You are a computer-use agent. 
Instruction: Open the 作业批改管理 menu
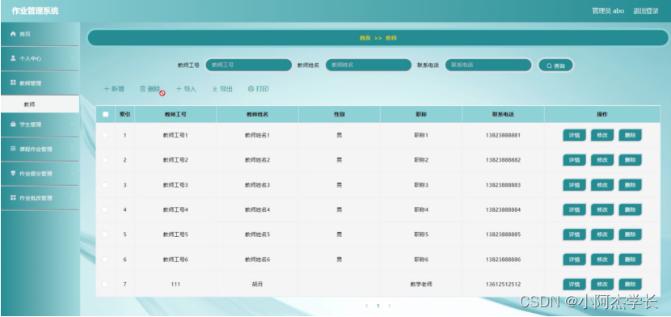click(x=40, y=197)
